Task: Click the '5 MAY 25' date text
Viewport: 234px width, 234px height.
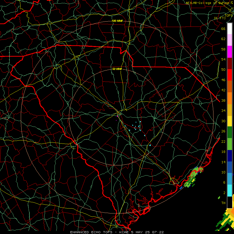Action: pos(140,232)
